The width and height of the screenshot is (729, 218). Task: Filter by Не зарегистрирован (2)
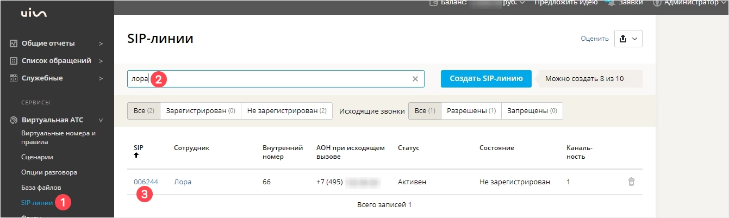286,110
